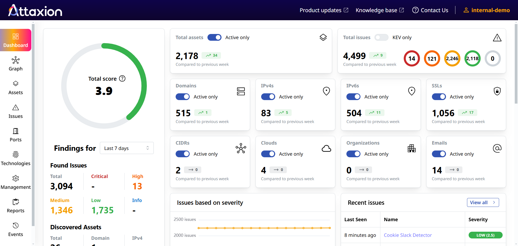Enable the KEV only toggle

(381, 37)
